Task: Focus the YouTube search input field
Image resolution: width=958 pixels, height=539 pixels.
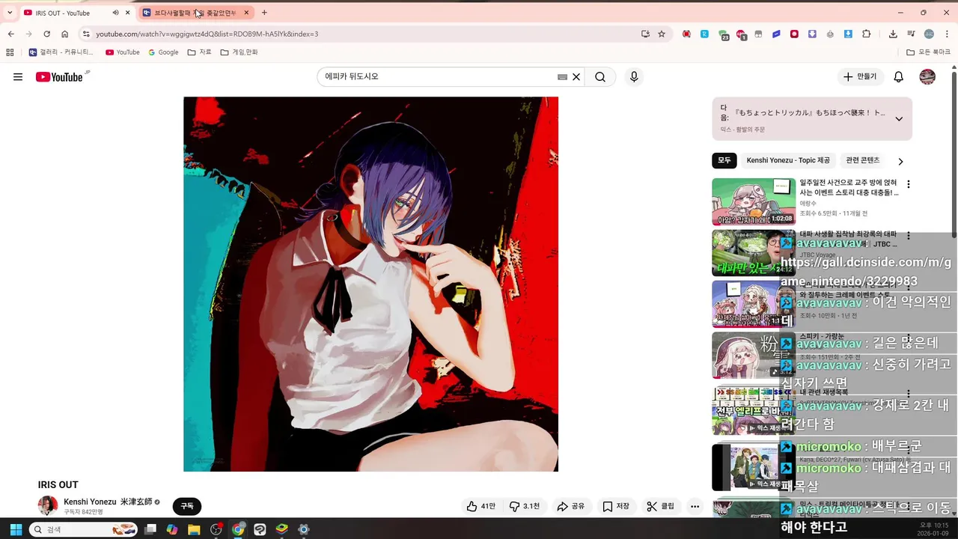Action: [x=438, y=77]
